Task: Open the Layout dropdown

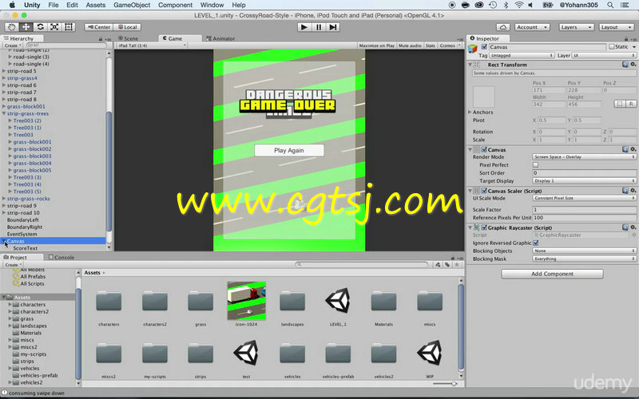Action: tap(616, 27)
